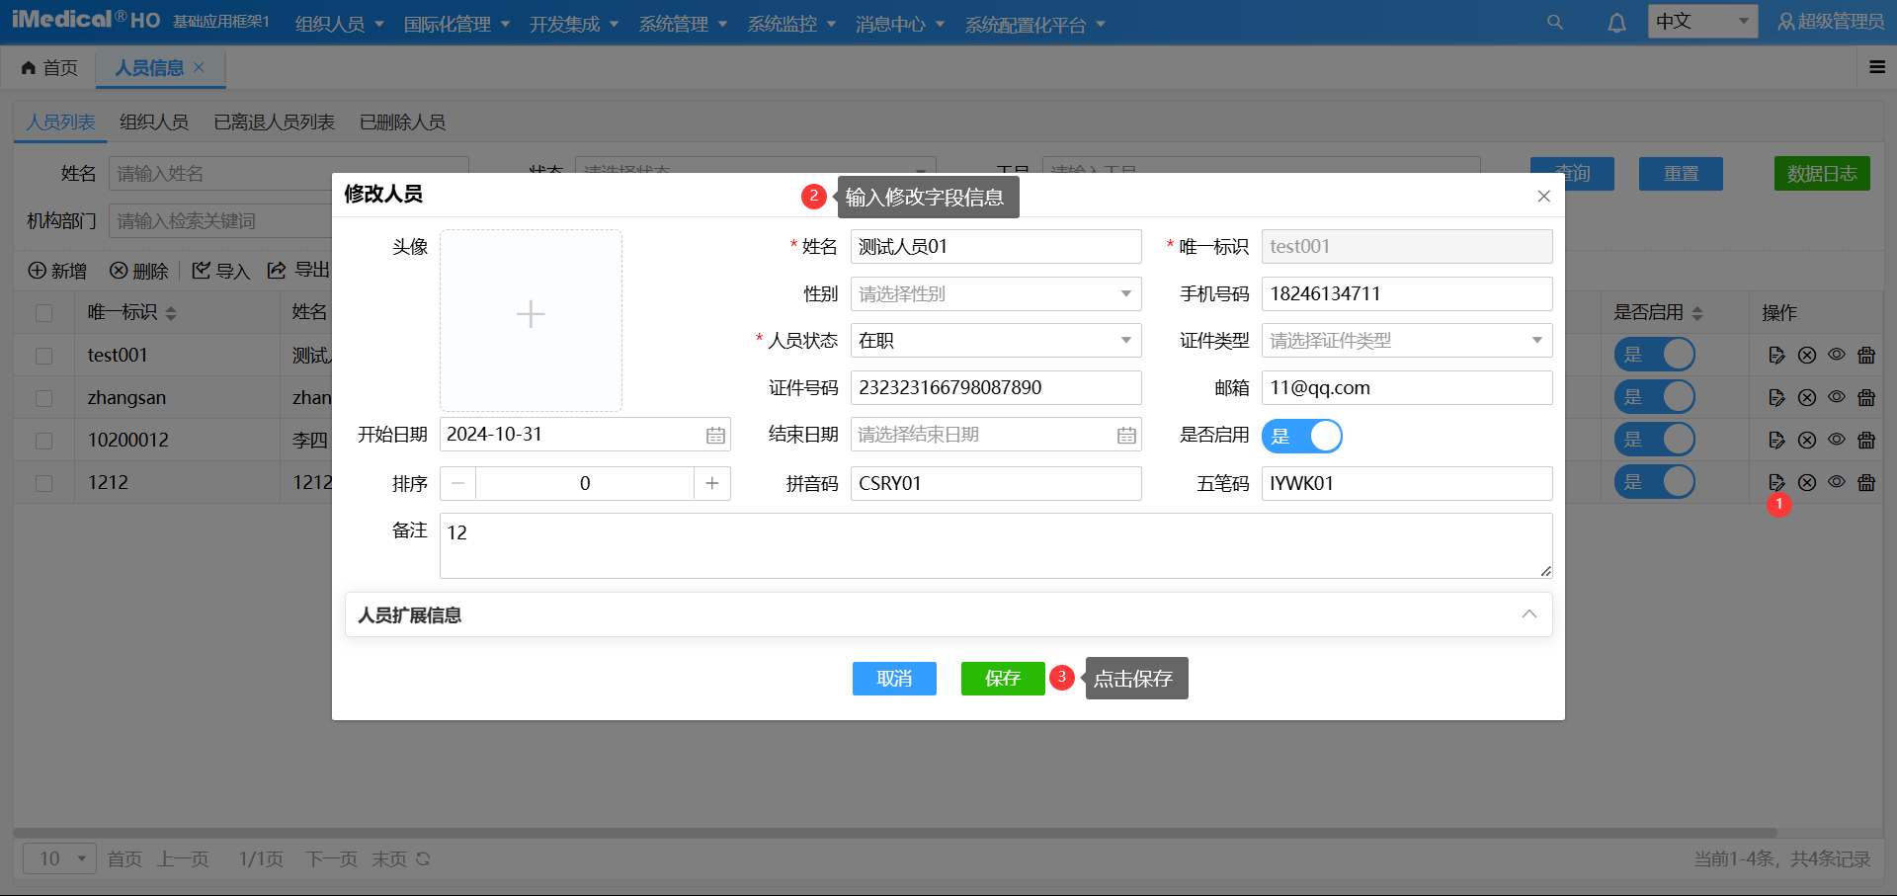This screenshot has width=1897, height=896.
Task: Open the global search magnifier icon
Action: pyautogui.click(x=1554, y=21)
